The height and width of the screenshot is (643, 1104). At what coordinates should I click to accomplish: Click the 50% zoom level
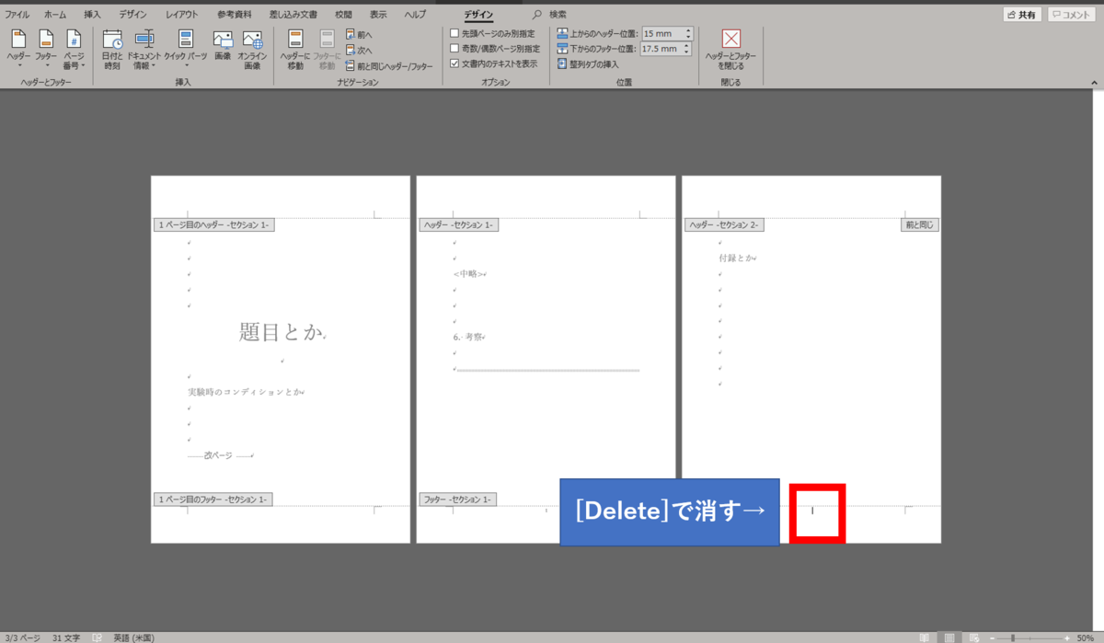[1086, 637]
